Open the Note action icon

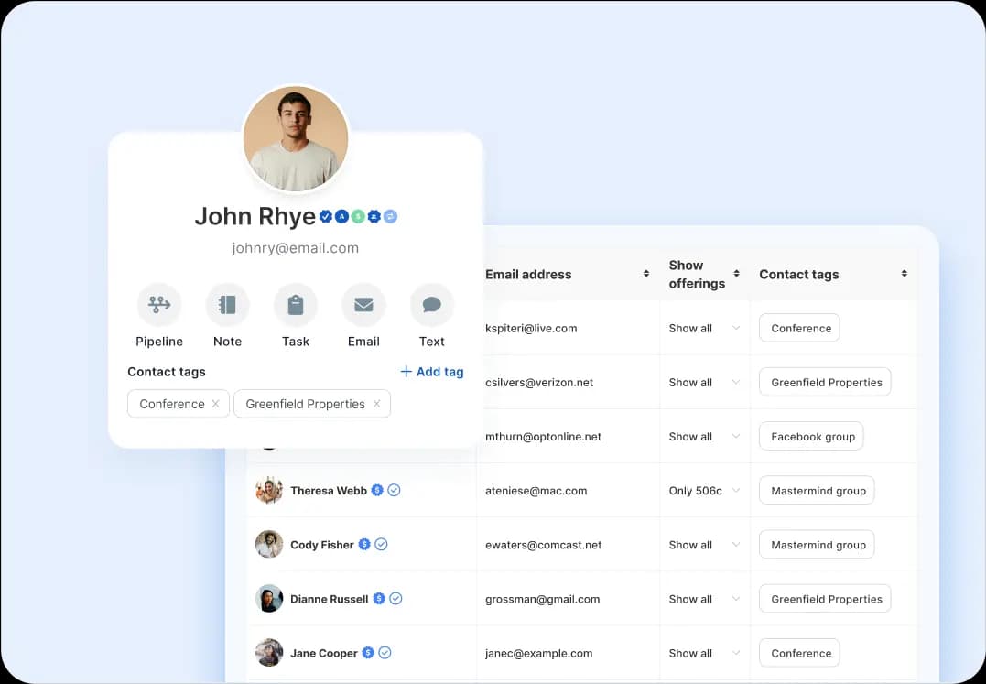[227, 305]
